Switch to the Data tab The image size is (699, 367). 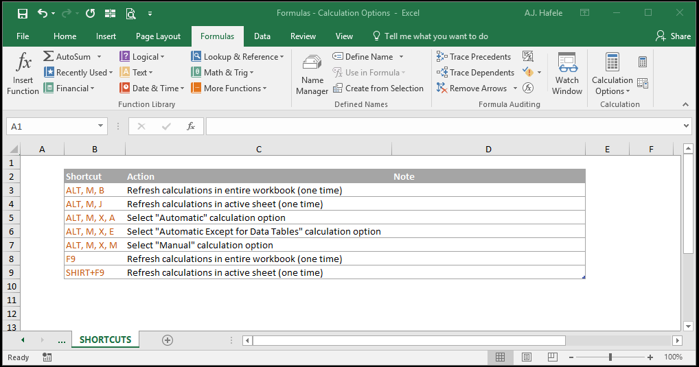coord(262,36)
